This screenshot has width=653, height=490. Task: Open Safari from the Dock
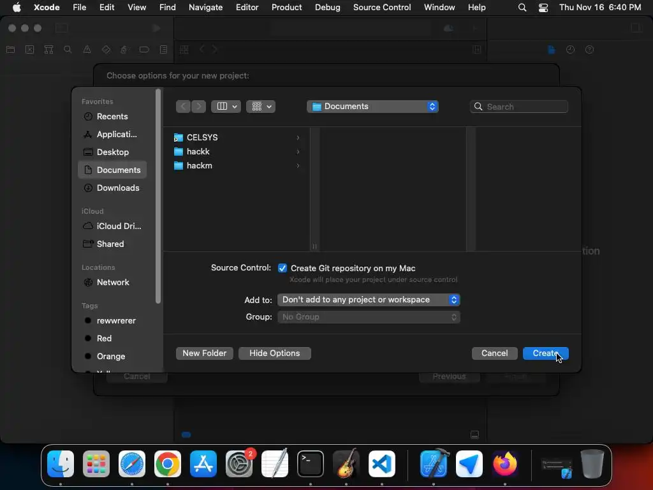click(x=132, y=463)
